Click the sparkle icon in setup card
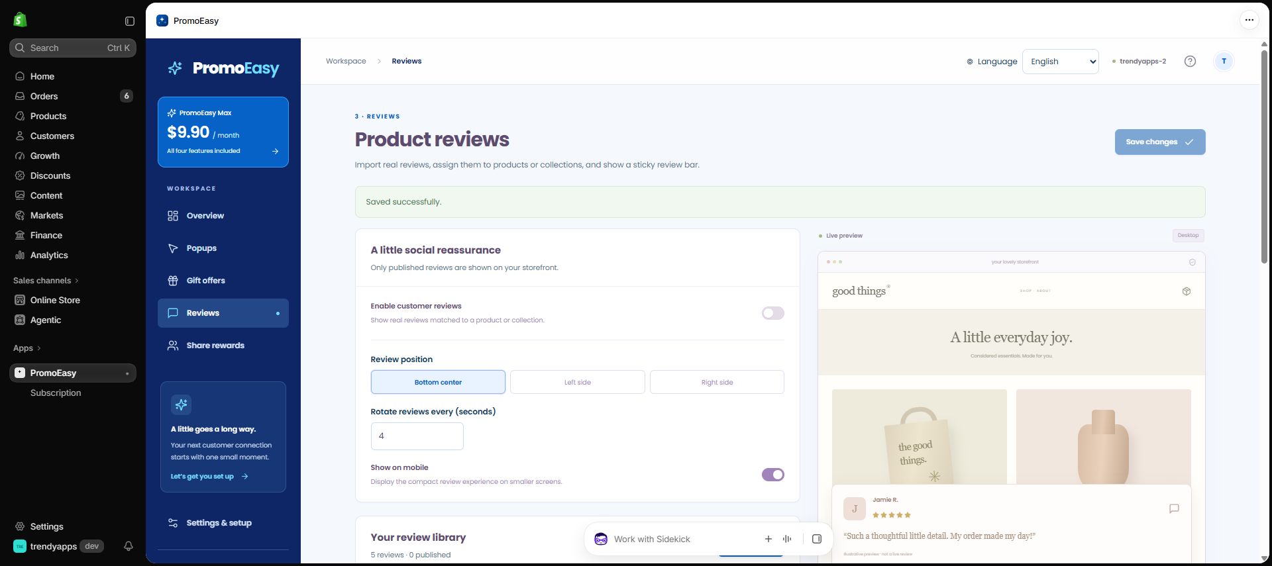The image size is (1272, 566). coord(181,404)
